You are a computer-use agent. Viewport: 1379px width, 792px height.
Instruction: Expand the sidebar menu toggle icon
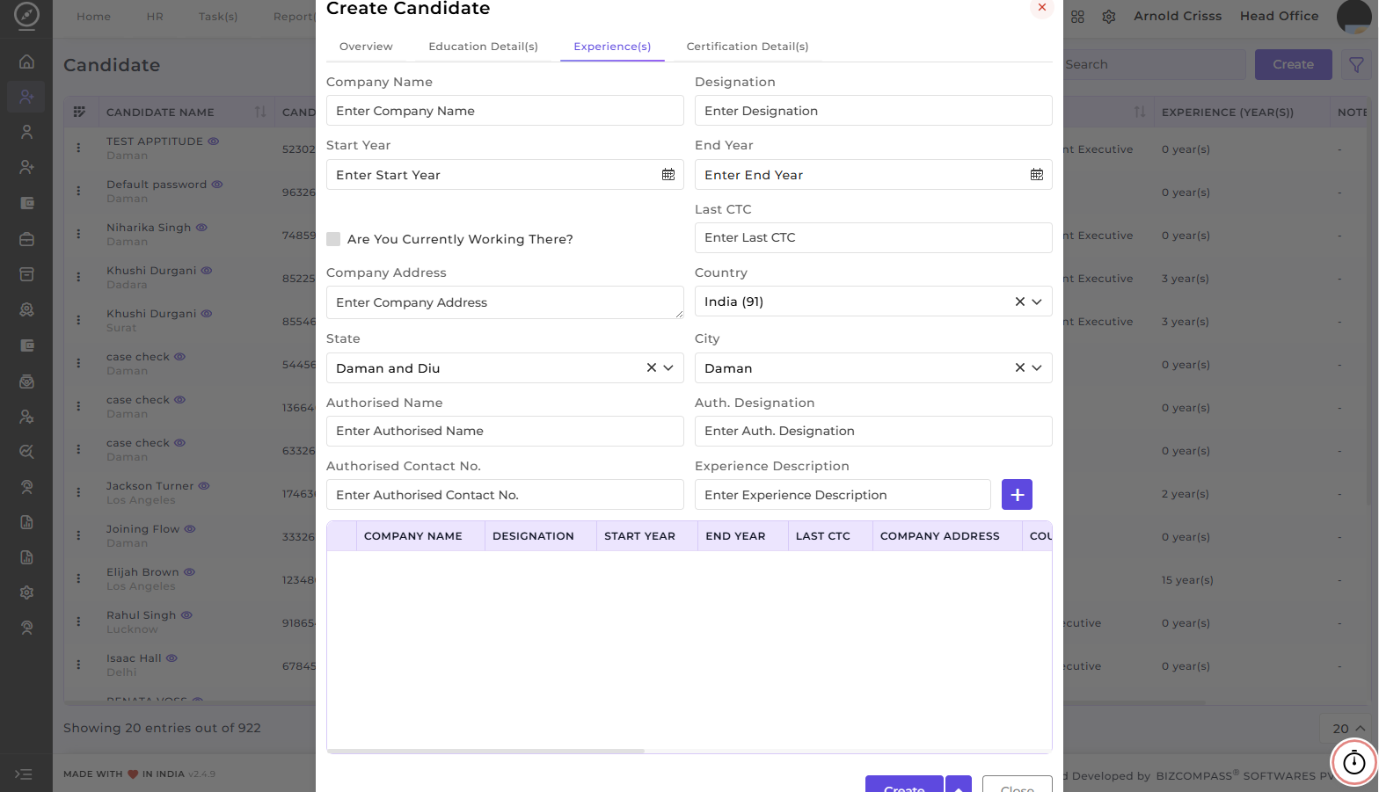(24, 774)
